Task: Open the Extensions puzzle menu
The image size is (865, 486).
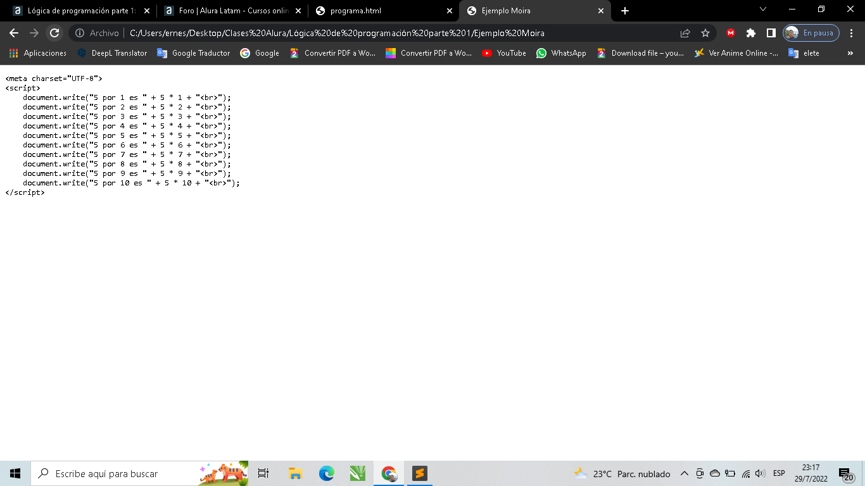Action: point(751,33)
